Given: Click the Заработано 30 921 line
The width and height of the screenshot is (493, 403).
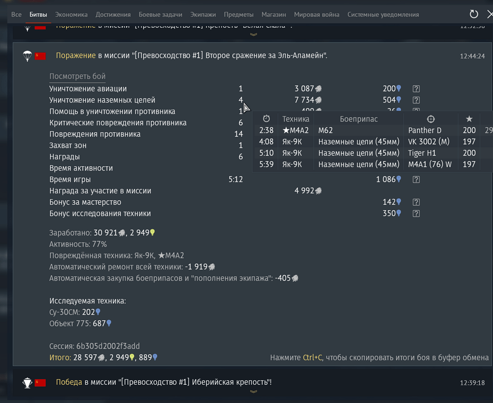Looking at the screenshot, I should pyautogui.click(x=102, y=233).
